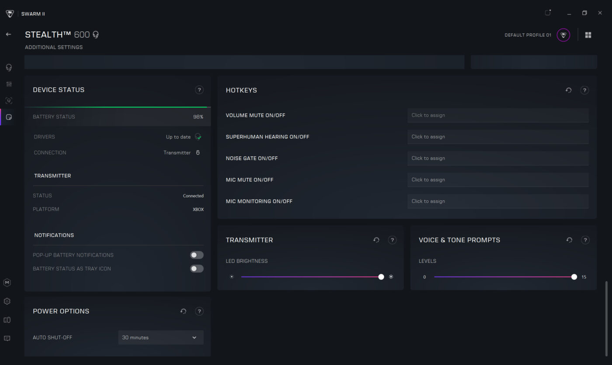Click the bright brightness icon
The image size is (612, 365).
pos(391,277)
